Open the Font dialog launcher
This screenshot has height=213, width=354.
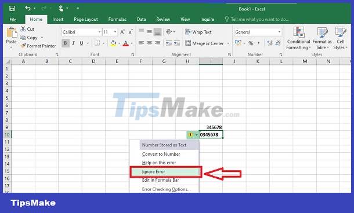(x=133, y=55)
